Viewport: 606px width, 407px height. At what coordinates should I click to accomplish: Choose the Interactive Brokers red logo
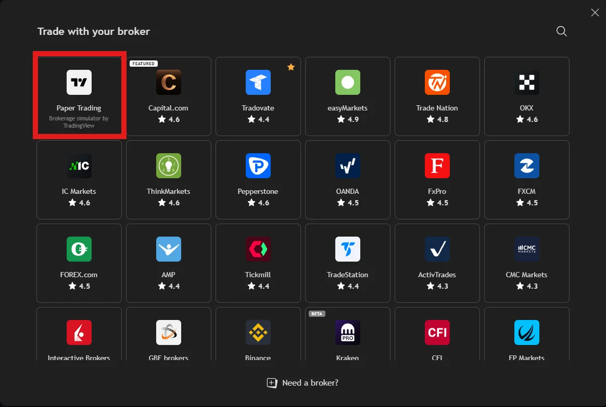[x=79, y=332]
